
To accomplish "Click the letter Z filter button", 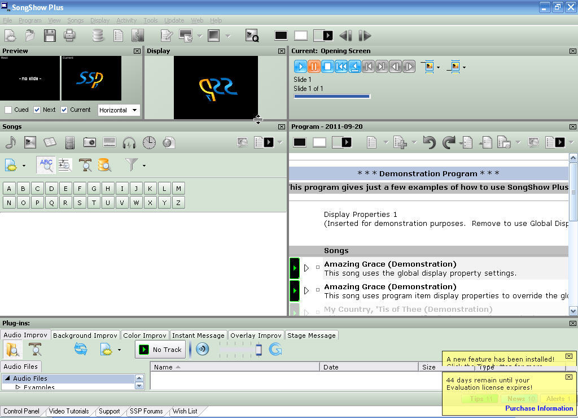I will pyautogui.click(x=178, y=203).
